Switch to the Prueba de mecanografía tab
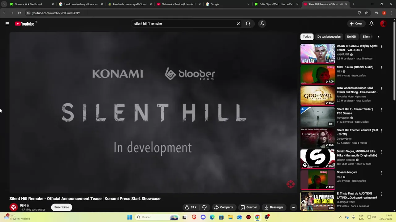Screen dimensions: 396x222 pos(130,4)
